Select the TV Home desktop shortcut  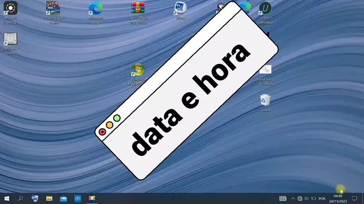pyautogui.click(x=180, y=8)
